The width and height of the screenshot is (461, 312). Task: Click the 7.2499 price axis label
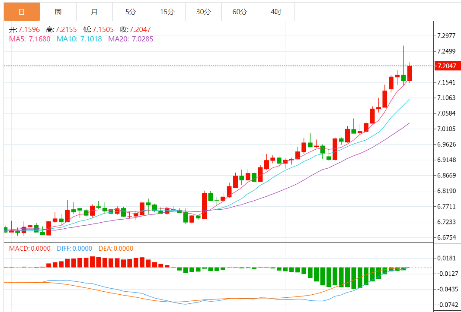(x=447, y=51)
